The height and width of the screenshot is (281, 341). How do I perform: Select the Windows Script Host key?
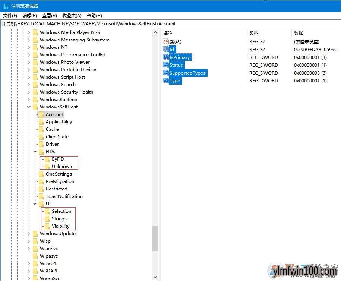coord(62,77)
